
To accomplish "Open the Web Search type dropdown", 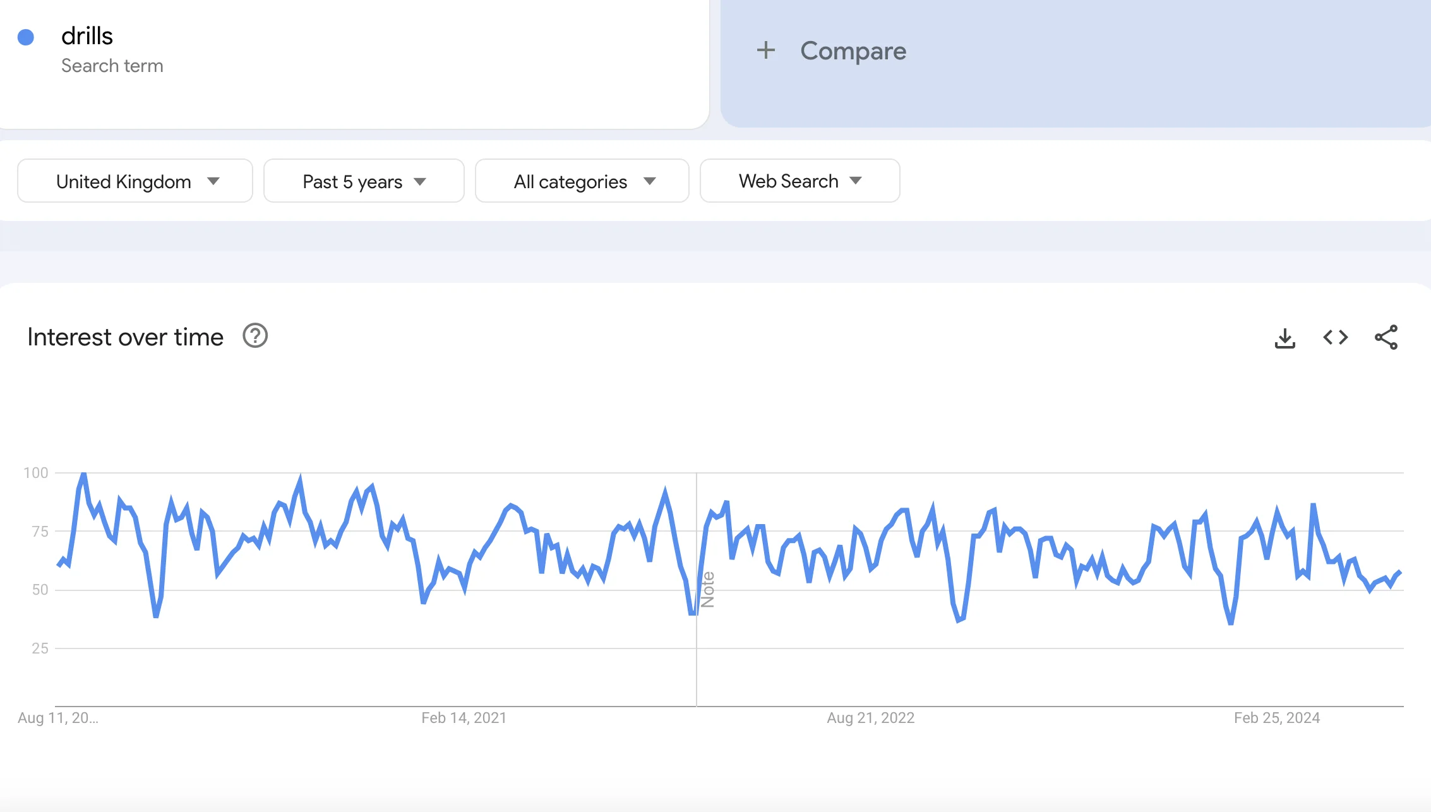I will pyautogui.click(x=799, y=181).
